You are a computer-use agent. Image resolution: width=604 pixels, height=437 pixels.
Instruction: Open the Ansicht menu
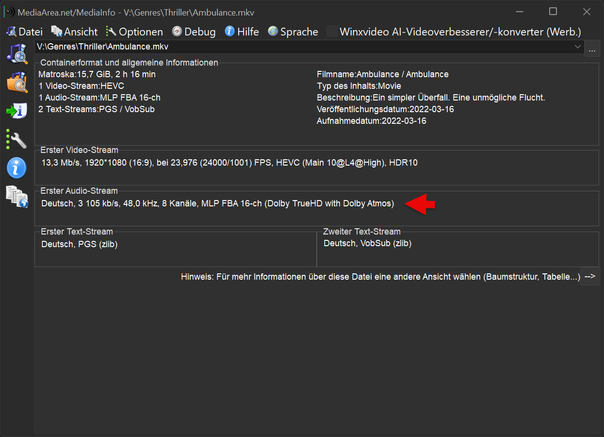point(75,32)
